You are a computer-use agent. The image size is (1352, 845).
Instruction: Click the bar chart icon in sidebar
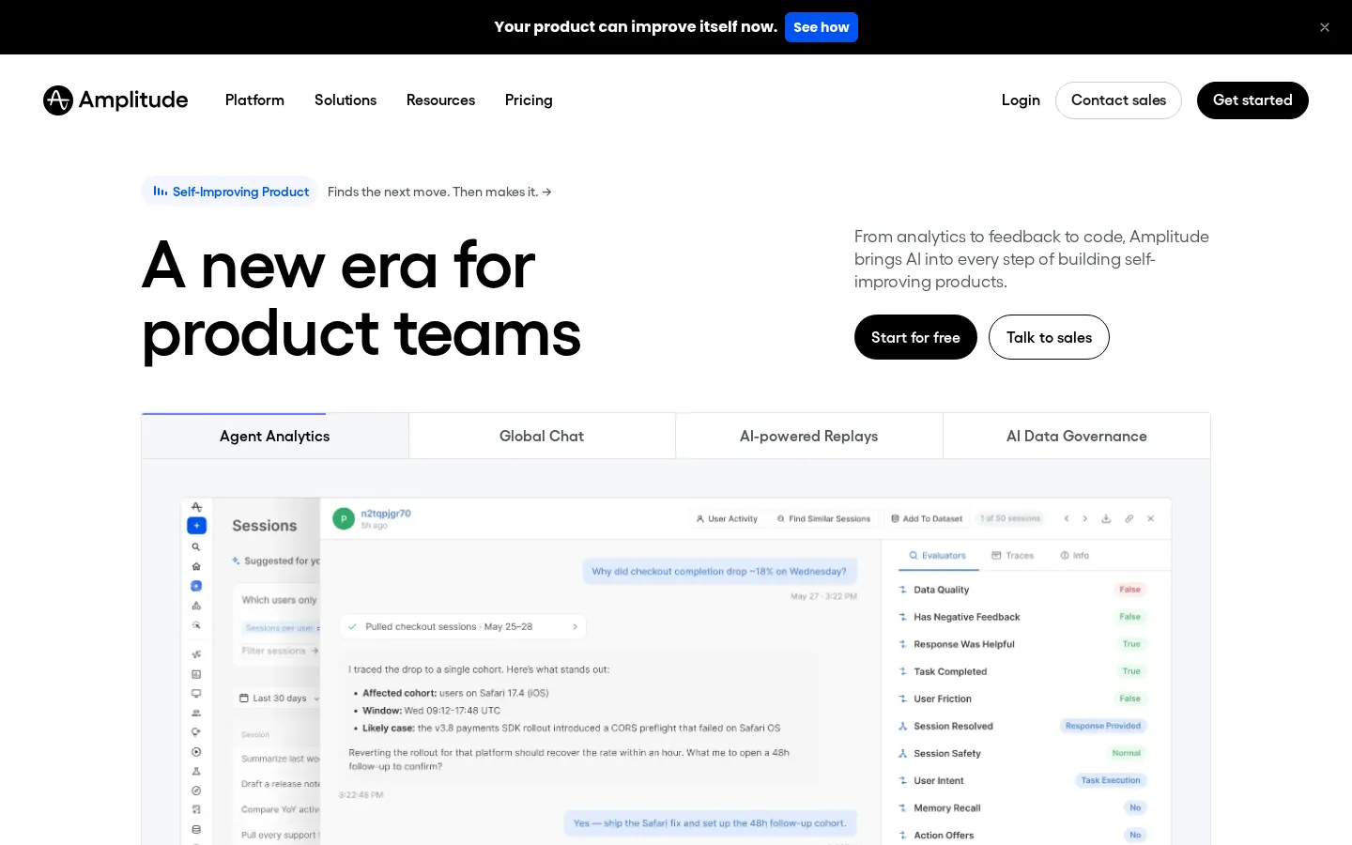point(196,674)
